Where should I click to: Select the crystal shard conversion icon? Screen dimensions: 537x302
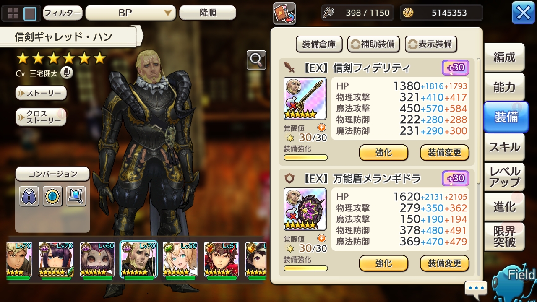pyautogui.click(x=76, y=196)
